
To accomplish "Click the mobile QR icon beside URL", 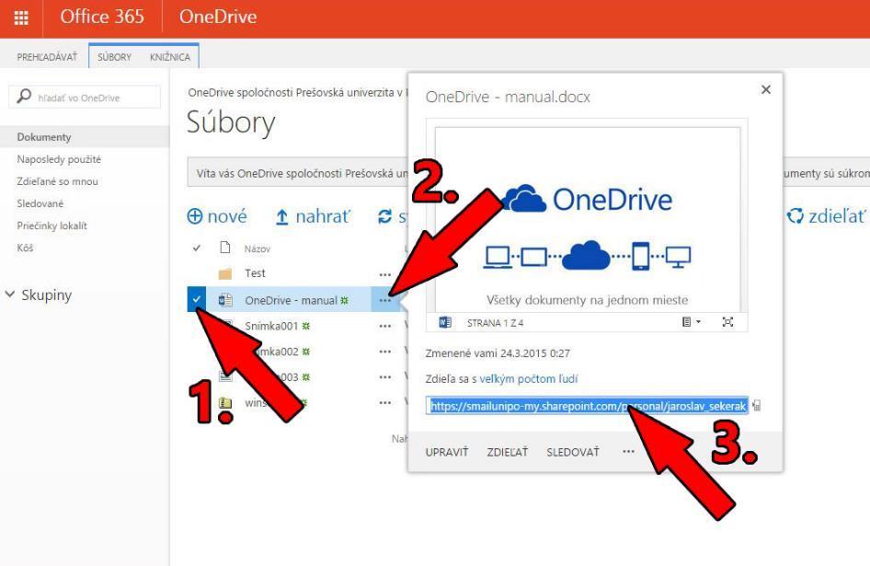I will pos(756,406).
